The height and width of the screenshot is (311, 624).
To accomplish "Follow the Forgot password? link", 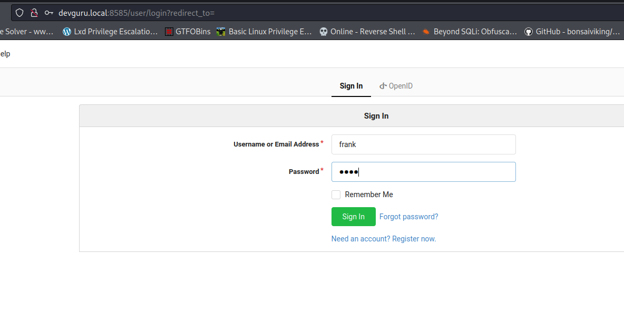I will point(408,217).
